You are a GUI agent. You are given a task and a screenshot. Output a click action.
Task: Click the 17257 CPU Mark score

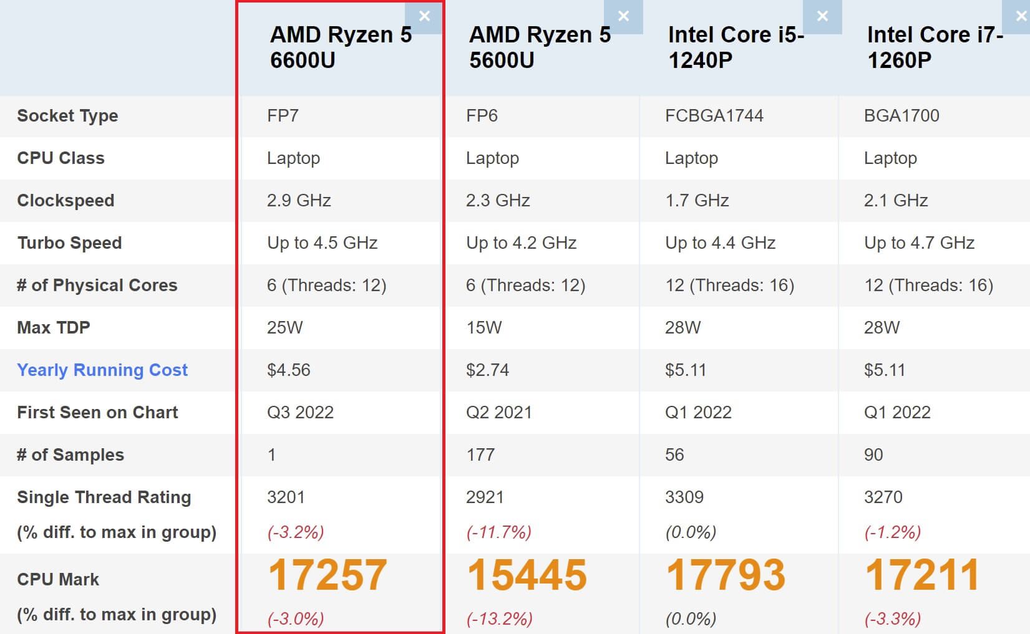tap(328, 575)
